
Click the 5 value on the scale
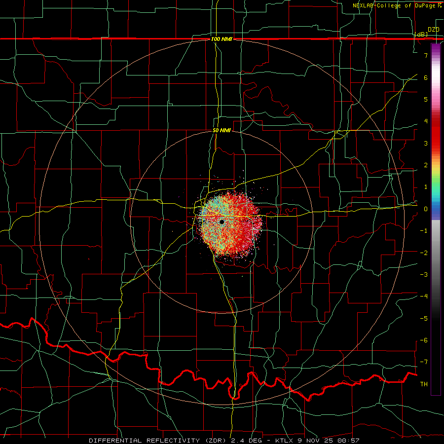[426, 99]
